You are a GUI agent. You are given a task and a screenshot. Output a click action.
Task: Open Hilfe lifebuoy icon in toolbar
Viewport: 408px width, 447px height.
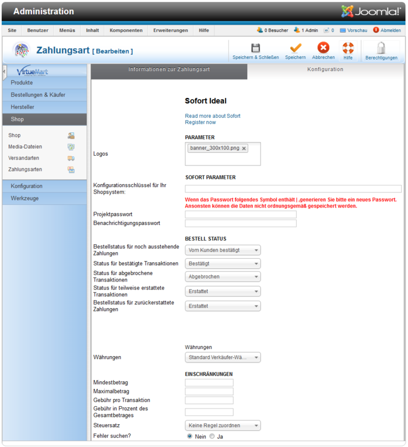click(x=348, y=48)
